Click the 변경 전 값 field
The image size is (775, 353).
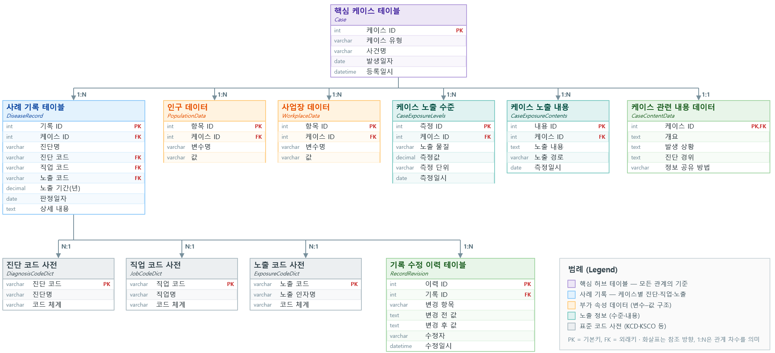coord(460,315)
